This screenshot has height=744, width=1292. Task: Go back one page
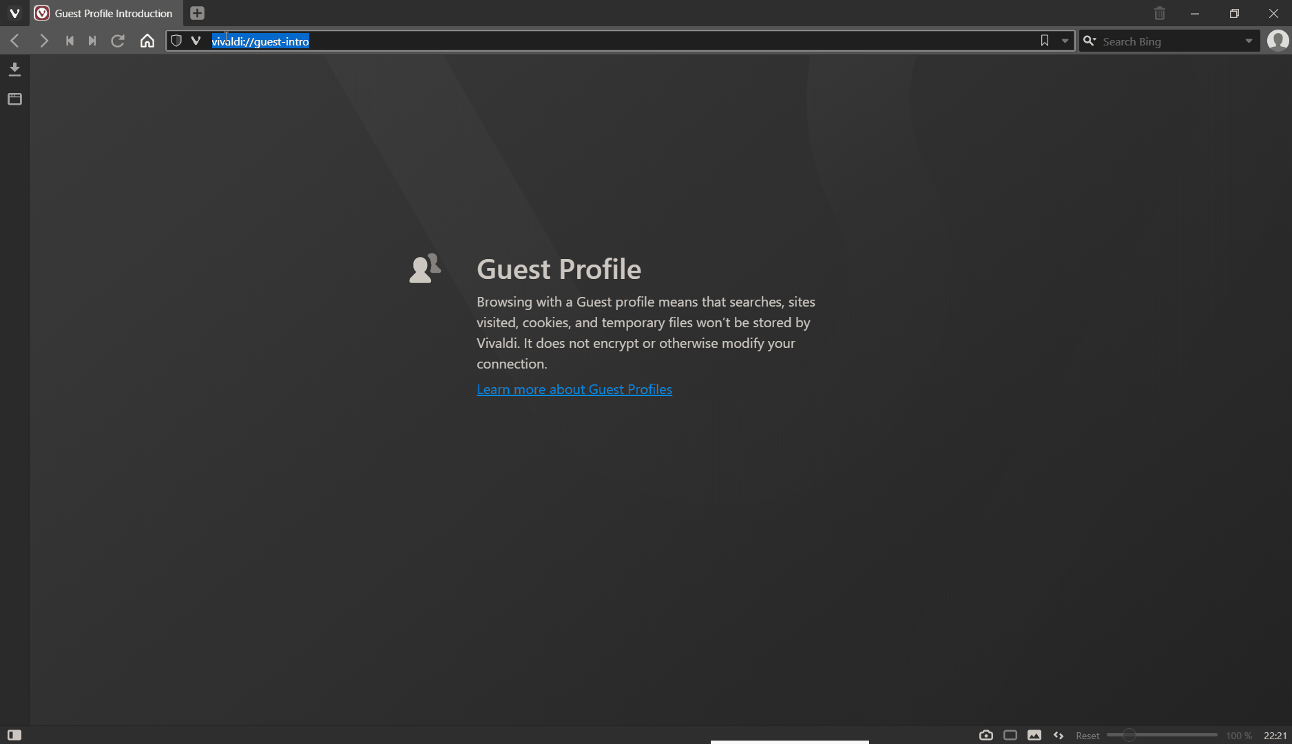coord(14,41)
